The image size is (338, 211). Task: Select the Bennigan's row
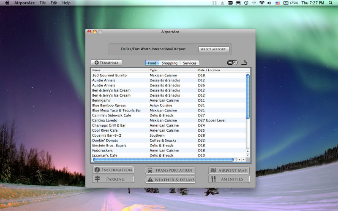[x=169, y=100]
